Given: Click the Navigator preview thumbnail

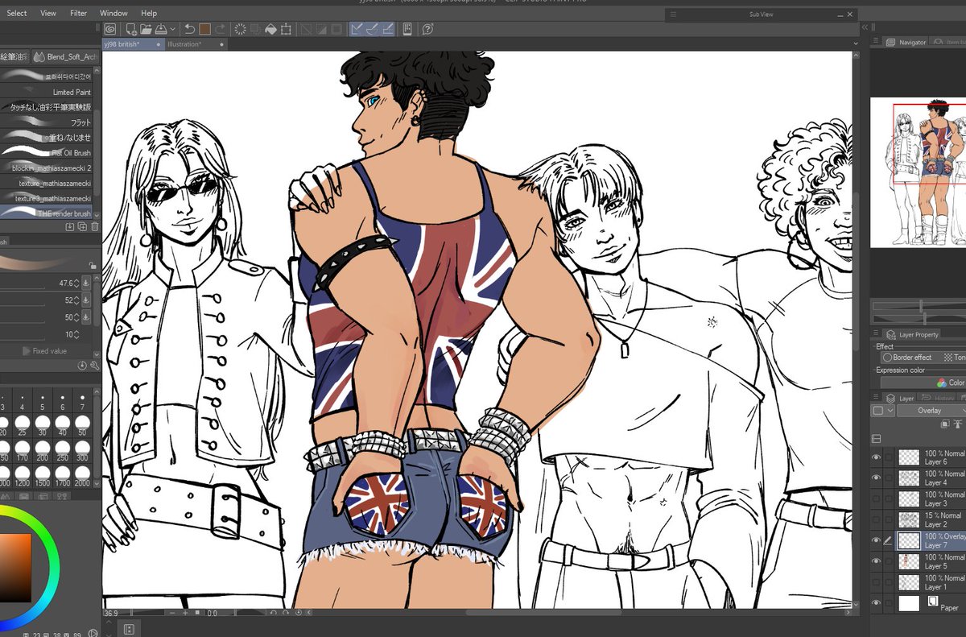Looking at the screenshot, I should (919, 172).
